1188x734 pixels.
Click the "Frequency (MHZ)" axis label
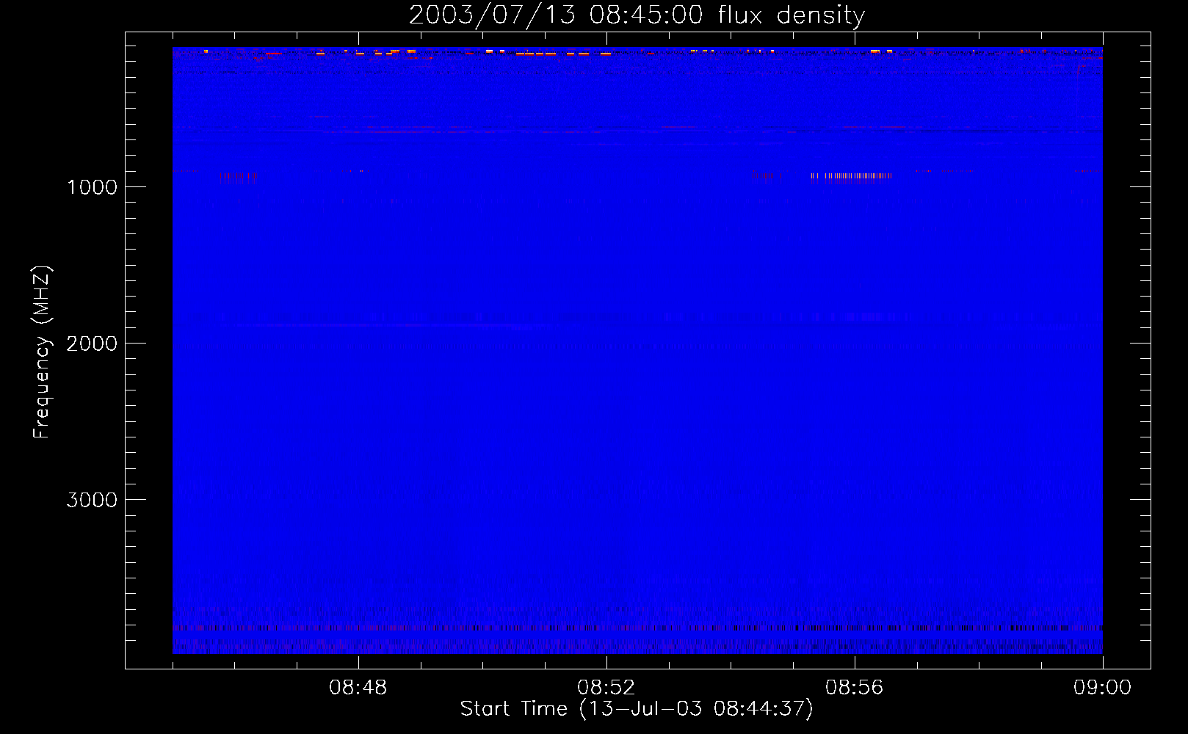point(42,352)
